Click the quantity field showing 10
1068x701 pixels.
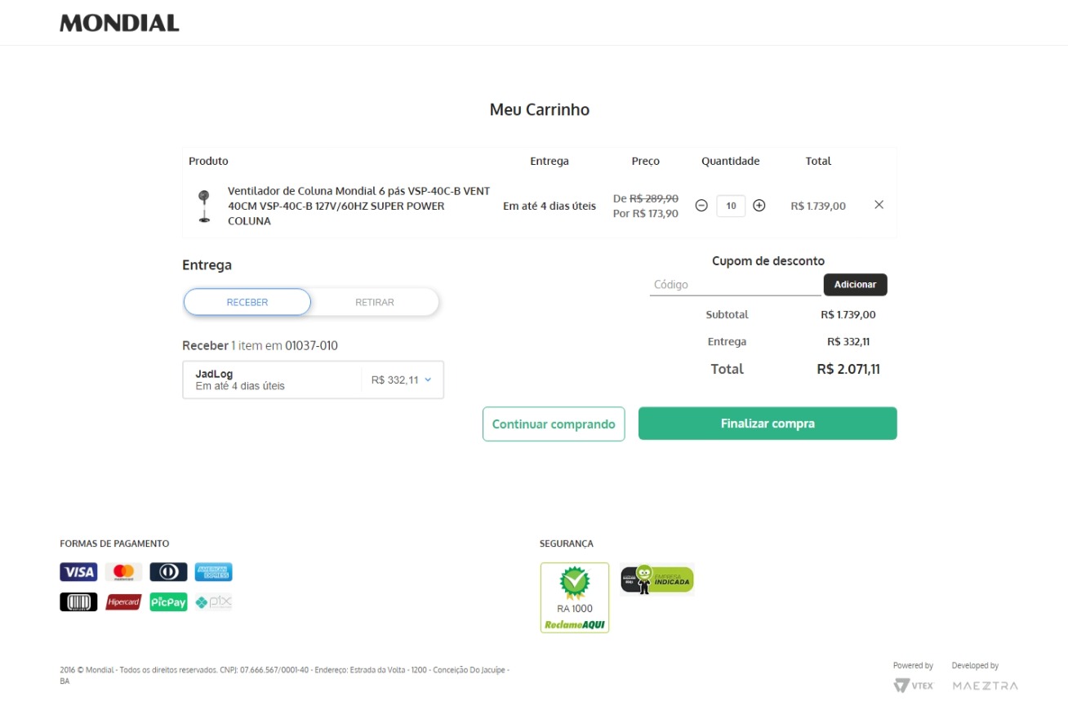(731, 206)
